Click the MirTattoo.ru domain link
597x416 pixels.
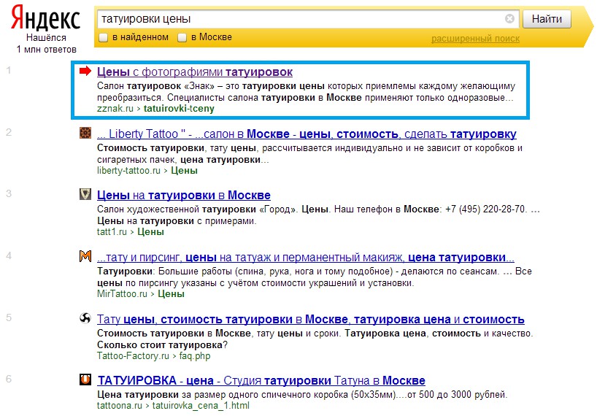point(122,294)
